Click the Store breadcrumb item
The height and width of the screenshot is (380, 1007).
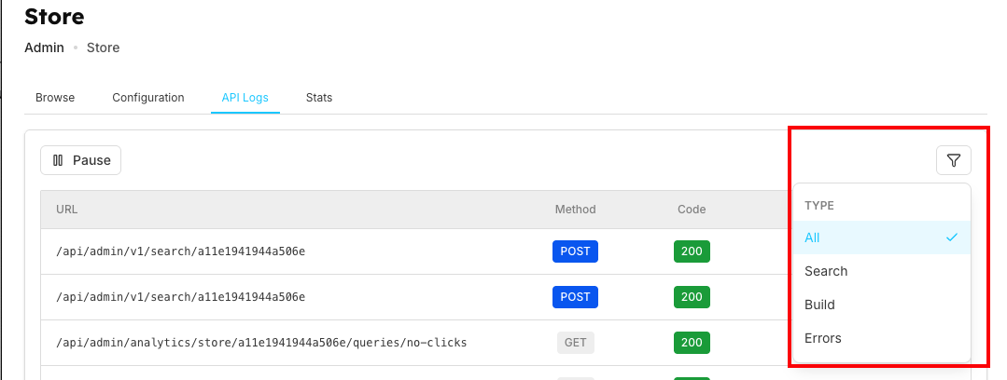click(x=103, y=47)
